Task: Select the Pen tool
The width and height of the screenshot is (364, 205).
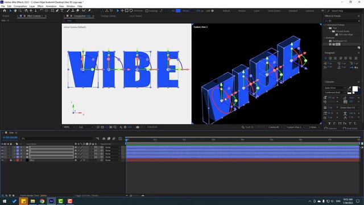Action: click(x=57, y=11)
